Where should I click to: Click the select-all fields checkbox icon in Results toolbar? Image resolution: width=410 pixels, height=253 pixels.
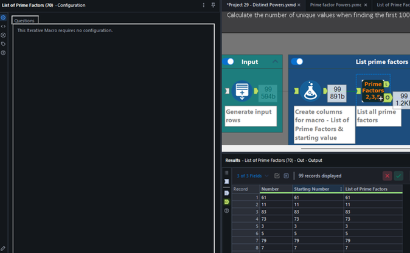tap(277, 176)
